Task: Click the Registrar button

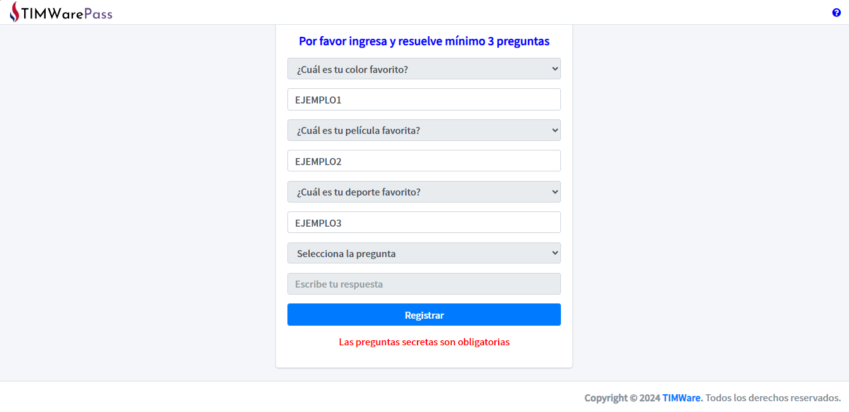Action: (x=424, y=314)
